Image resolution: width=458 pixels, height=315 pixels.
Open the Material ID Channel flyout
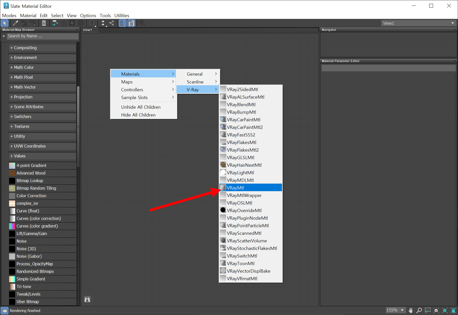click(92, 23)
